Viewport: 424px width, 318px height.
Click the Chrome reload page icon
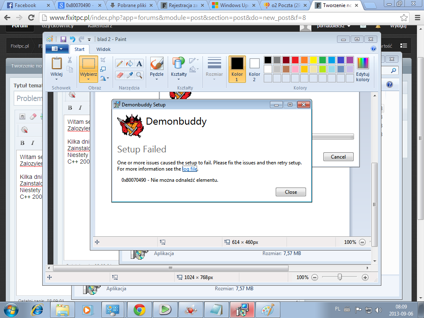(x=31, y=17)
